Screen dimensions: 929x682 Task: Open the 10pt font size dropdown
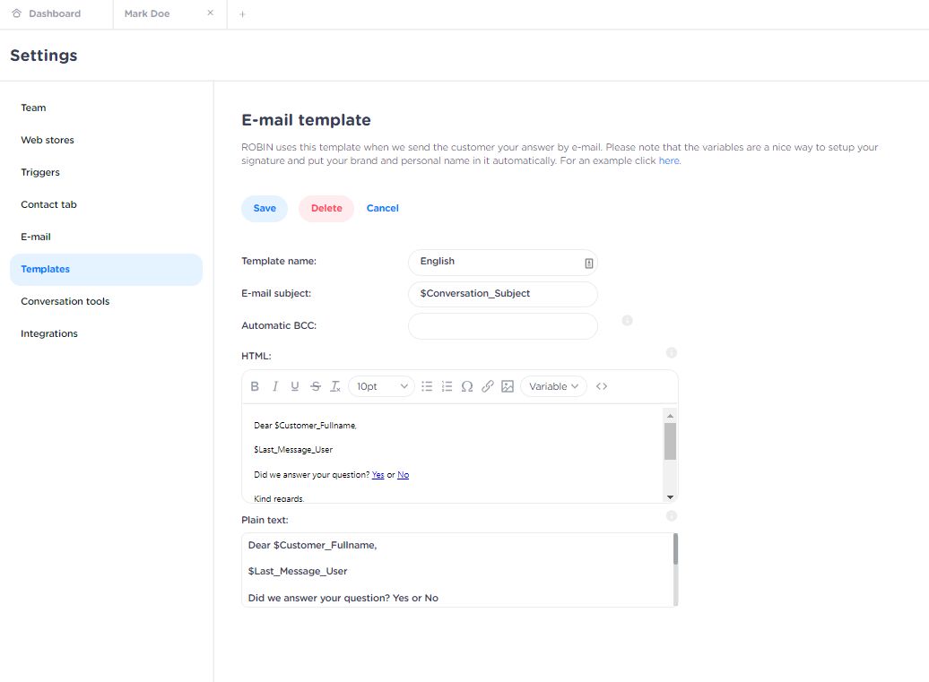click(x=381, y=386)
